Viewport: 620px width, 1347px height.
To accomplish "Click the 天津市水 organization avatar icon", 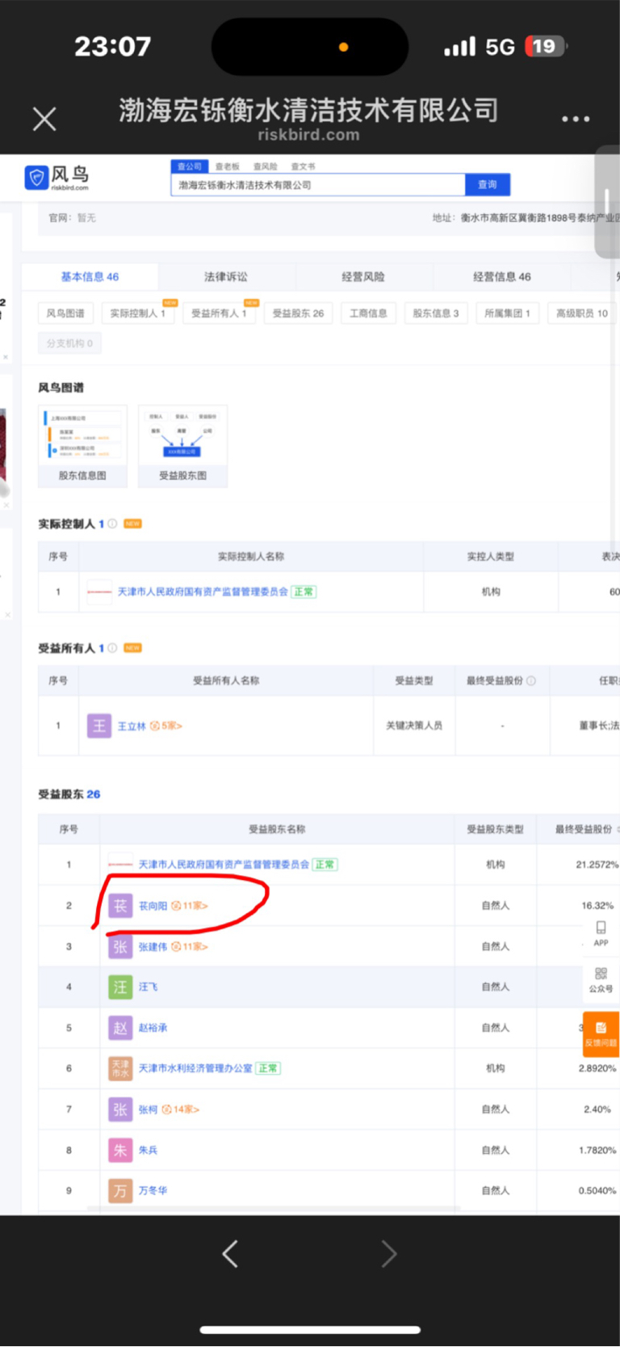I will coord(120,1068).
